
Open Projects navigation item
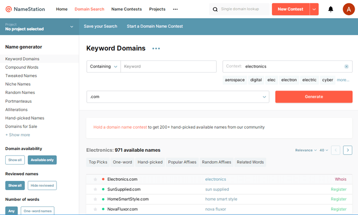[157, 9]
